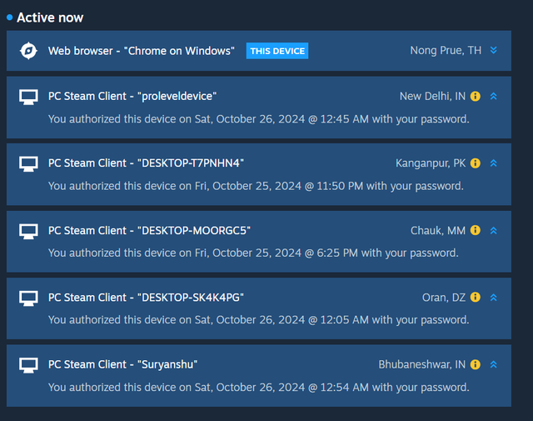The height and width of the screenshot is (421, 533).
Task: Expand the Chrome on Windows device details
Action: (x=494, y=51)
